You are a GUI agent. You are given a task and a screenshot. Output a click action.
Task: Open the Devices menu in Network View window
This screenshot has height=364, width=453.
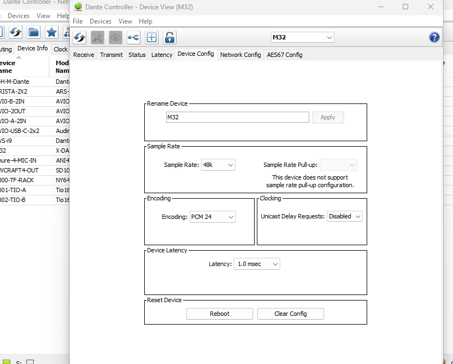coord(19,16)
